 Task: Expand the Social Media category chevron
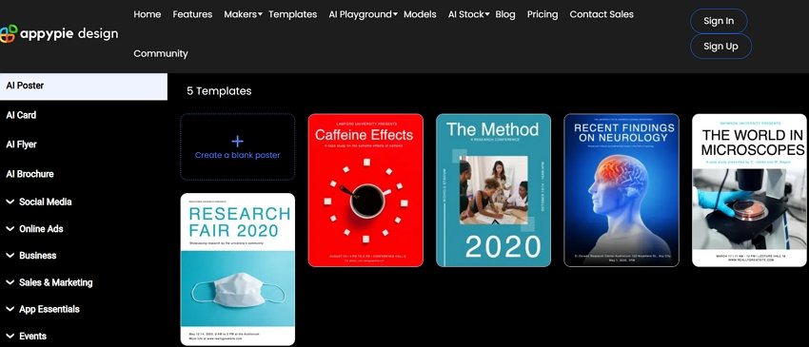click(10, 202)
